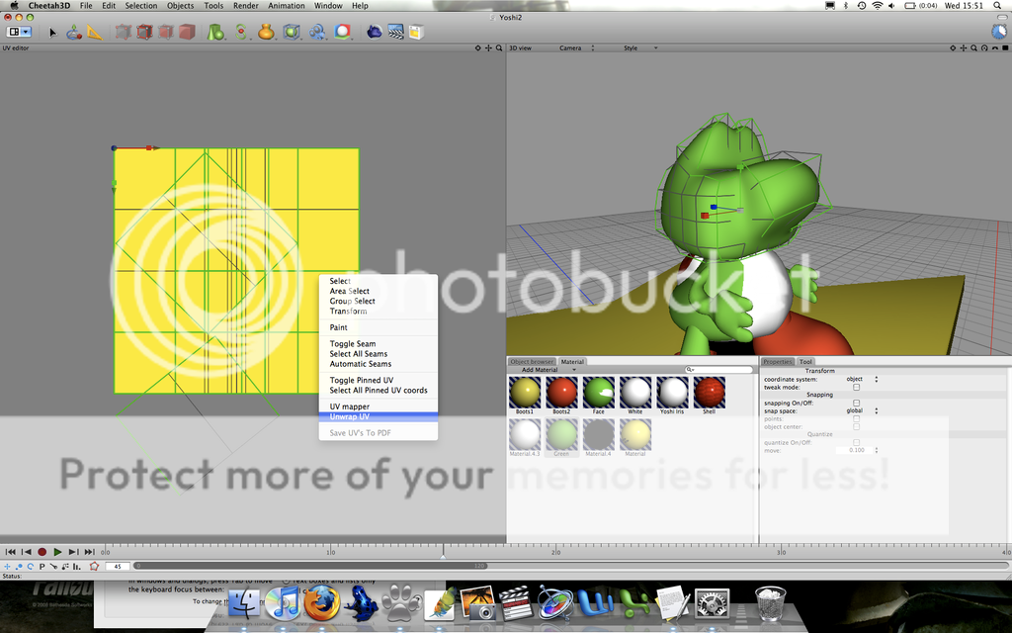Open the yellow render settings icon
1012x633 pixels.
coord(416,32)
